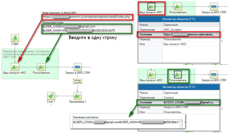Click the Режим value in the Connect inspector

(x=191, y=93)
